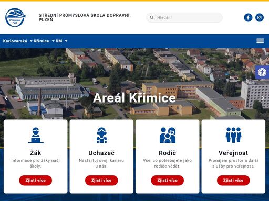Expand the Křimice dropdown arrow

53,41
